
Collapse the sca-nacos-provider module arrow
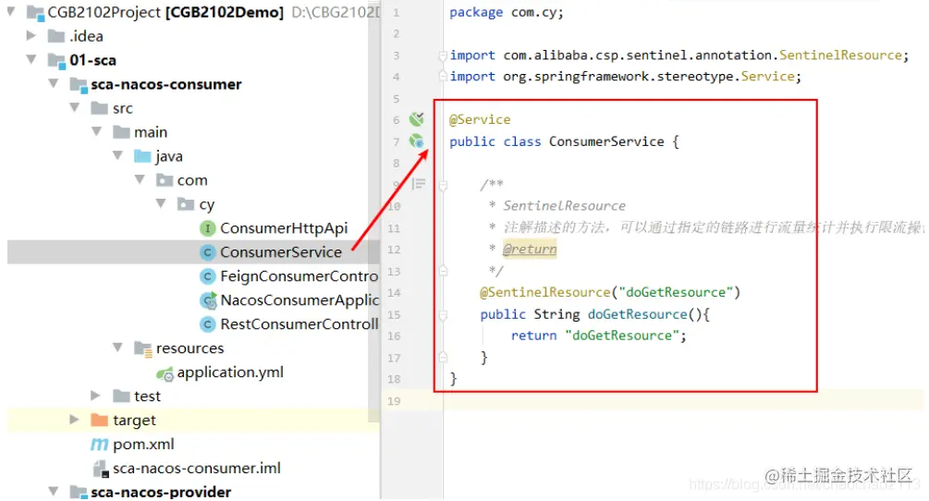[54, 491]
